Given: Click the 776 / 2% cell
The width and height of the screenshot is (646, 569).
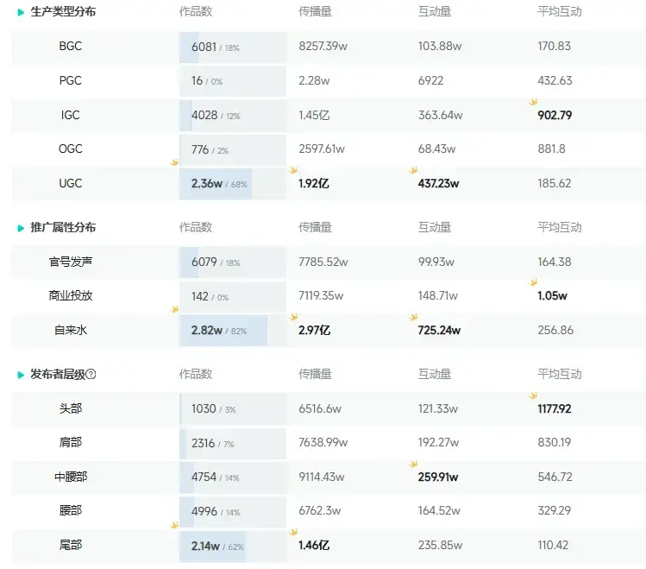Looking at the screenshot, I should (x=233, y=149).
